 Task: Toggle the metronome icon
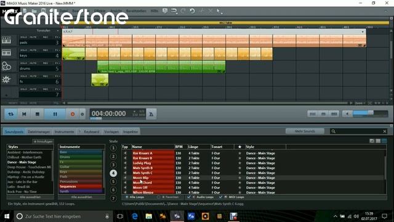coord(151,114)
